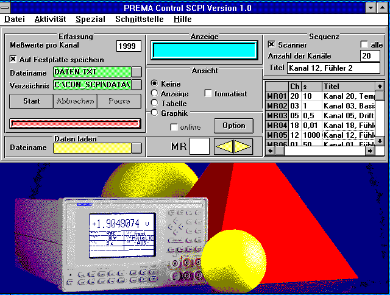The height and width of the screenshot is (295, 390).
Task: Click cell 'Kanal 20, Tem' in MR01 row
Action: click(x=349, y=96)
